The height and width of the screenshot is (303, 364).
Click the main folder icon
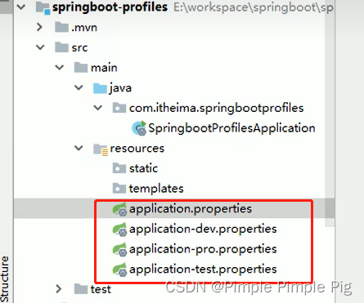point(81,68)
